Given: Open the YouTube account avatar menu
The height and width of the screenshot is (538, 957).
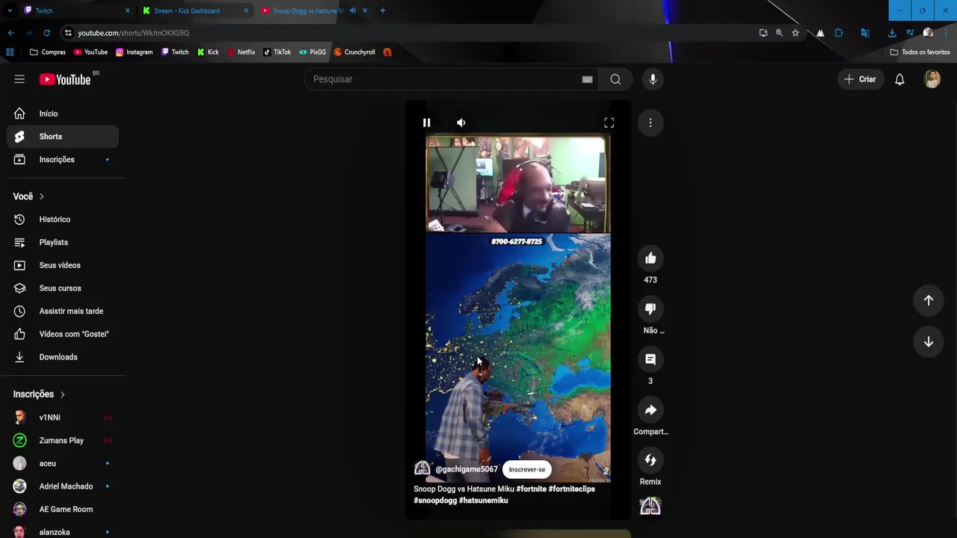Looking at the screenshot, I should (932, 79).
